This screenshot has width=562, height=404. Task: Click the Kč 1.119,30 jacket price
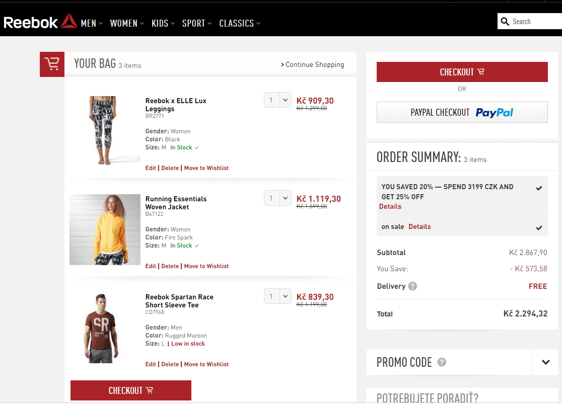(318, 199)
